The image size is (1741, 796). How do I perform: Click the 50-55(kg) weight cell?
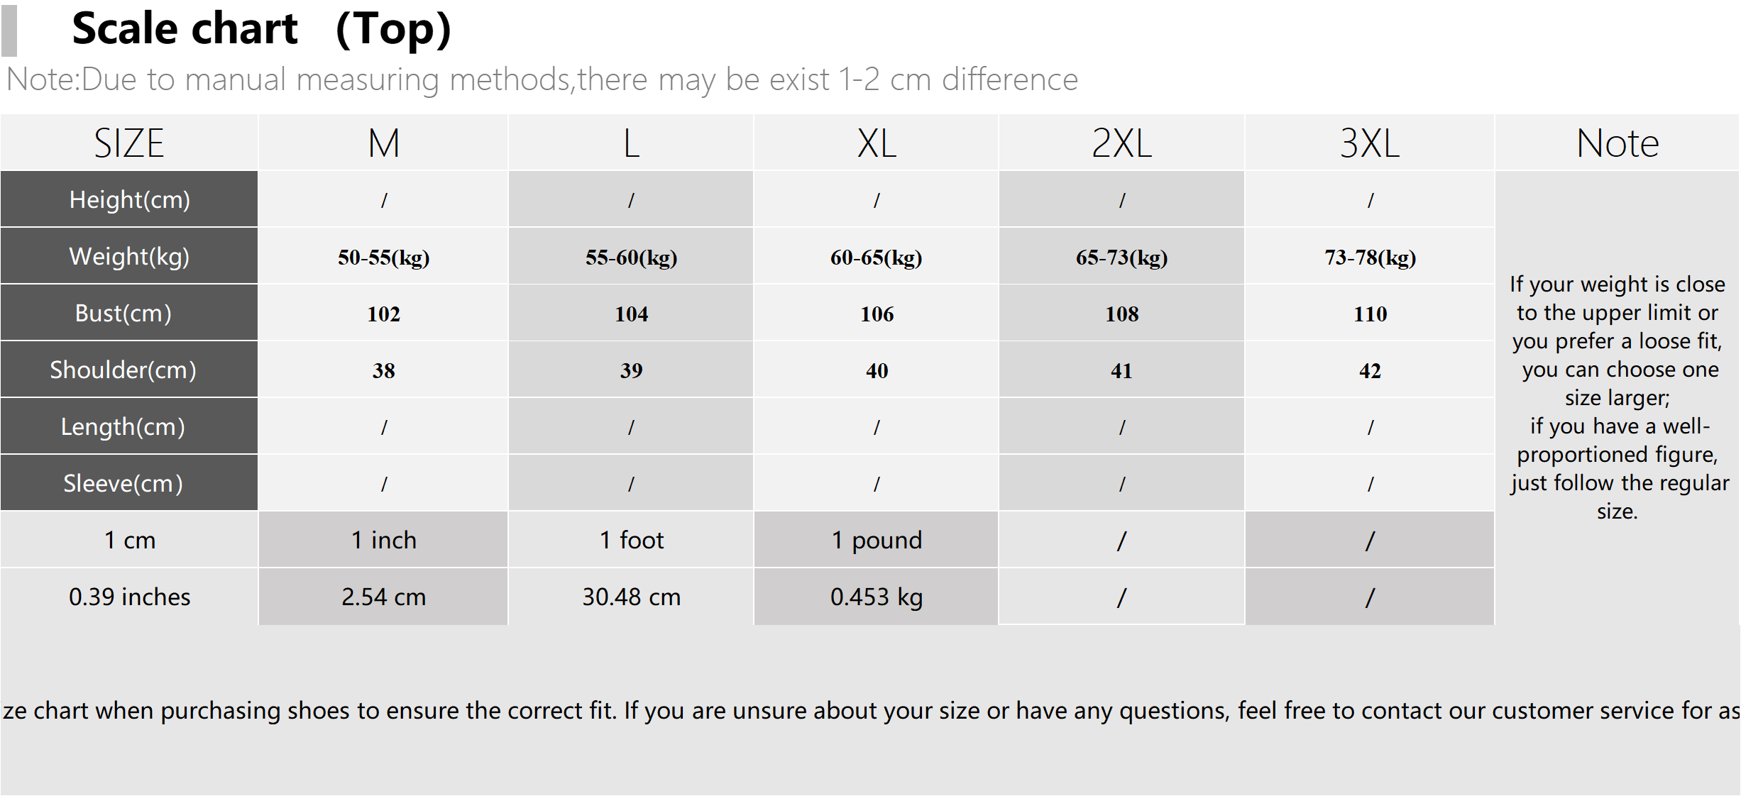383,256
